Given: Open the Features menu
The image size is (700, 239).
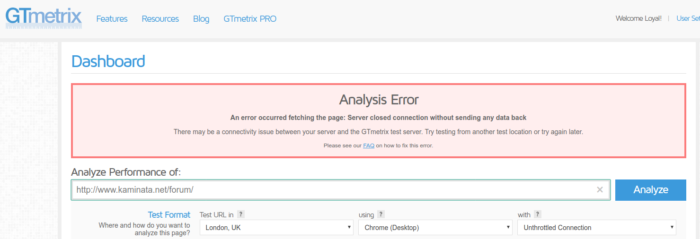Looking at the screenshot, I should [x=112, y=19].
